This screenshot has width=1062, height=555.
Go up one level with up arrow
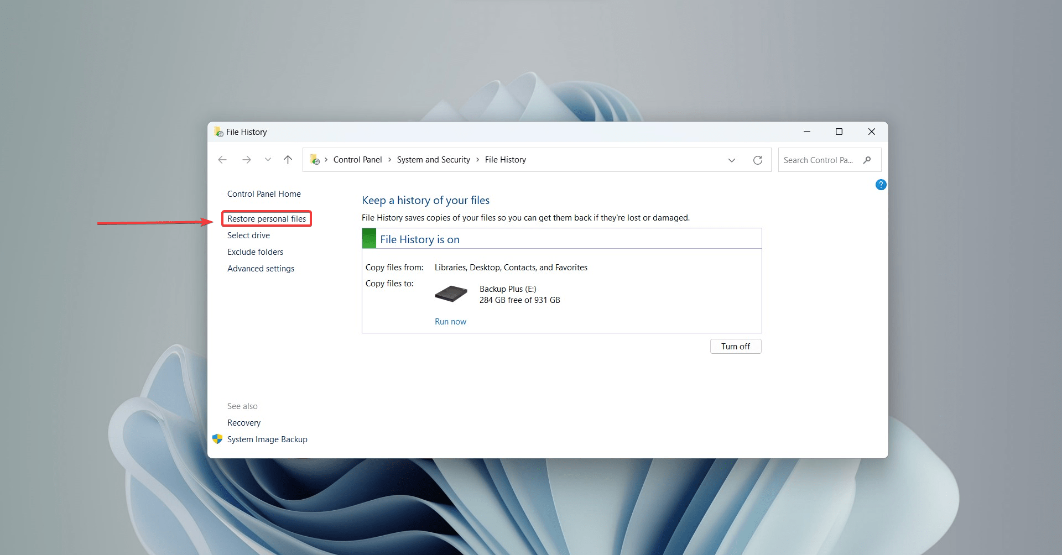288,160
